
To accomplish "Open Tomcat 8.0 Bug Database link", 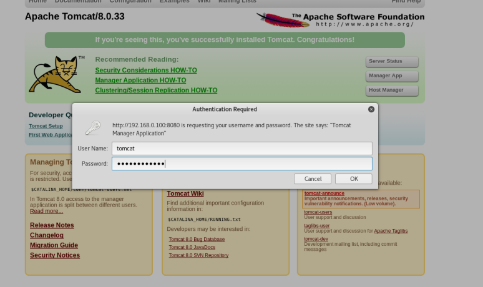I will [x=197, y=239].
